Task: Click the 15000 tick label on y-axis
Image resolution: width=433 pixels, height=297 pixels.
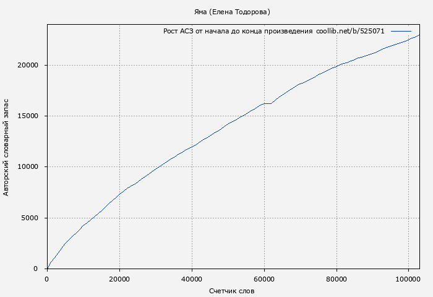Action: [28, 116]
